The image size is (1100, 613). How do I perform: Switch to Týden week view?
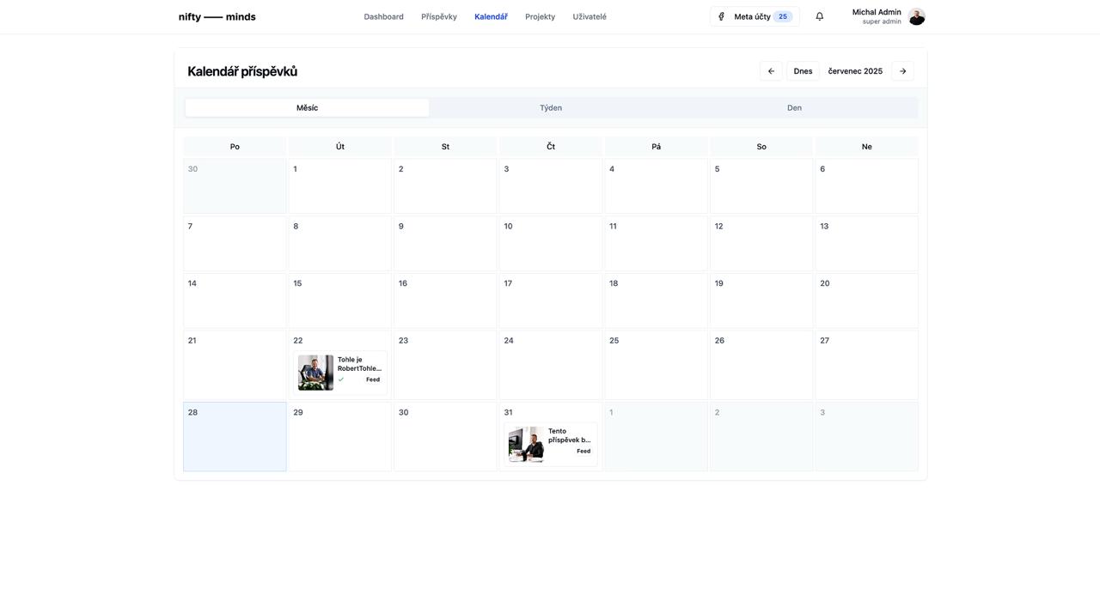click(x=551, y=108)
